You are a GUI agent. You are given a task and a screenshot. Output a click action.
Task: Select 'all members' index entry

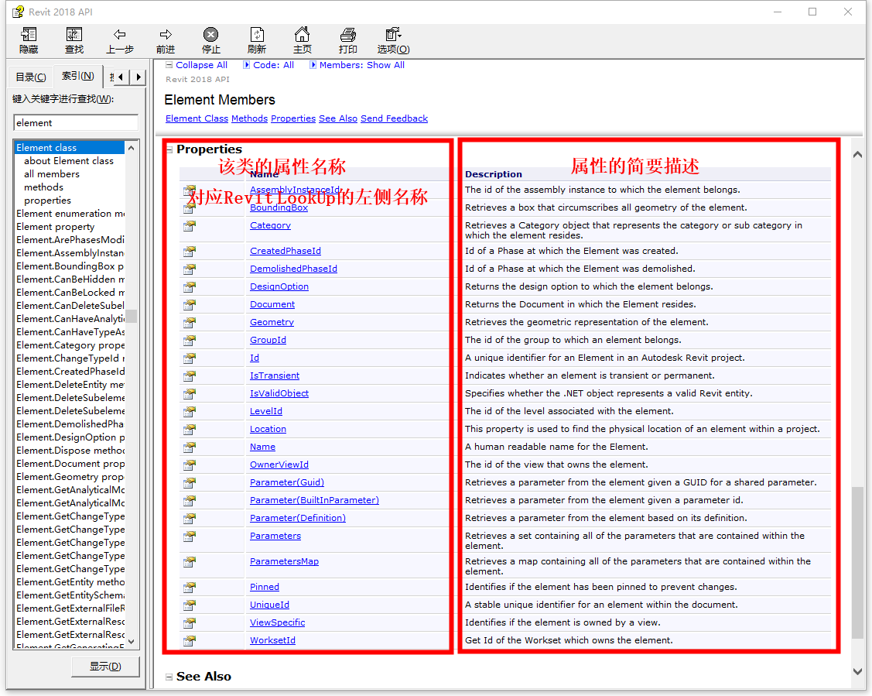(52, 174)
